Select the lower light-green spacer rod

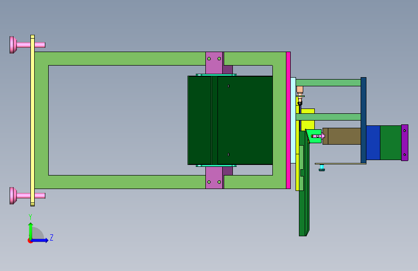pyautogui.click(x=328, y=117)
